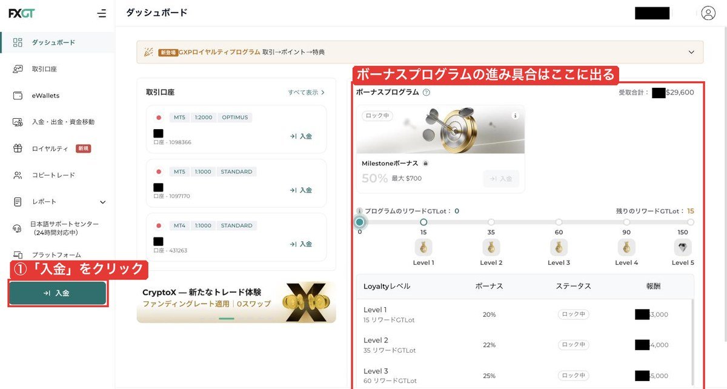Click the ロイヤルティ gift icon
This screenshot has height=389, width=727.
[18, 148]
